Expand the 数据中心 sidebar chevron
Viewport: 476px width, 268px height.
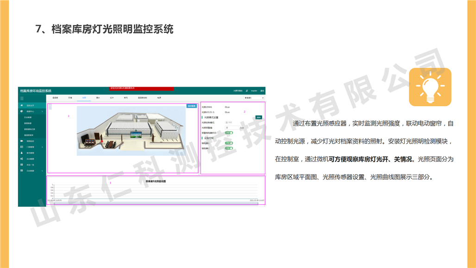(x=42, y=112)
